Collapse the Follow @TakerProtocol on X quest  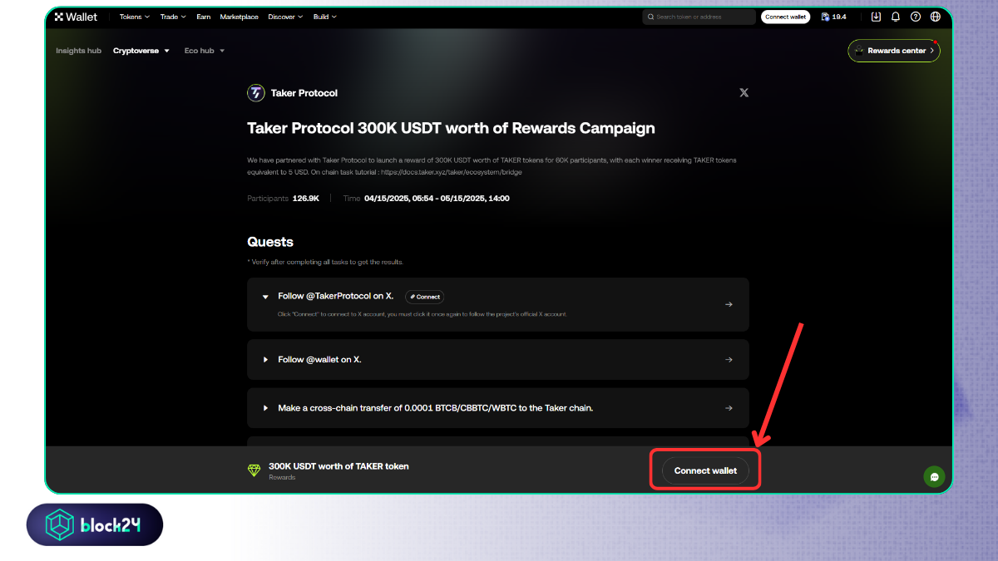click(x=265, y=297)
